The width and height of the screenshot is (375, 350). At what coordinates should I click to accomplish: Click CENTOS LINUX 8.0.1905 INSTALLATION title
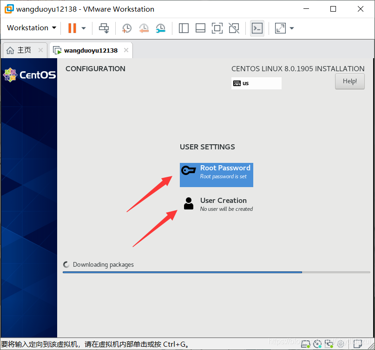pos(298,69)
